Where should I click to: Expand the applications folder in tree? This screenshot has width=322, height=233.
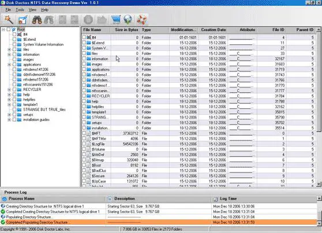click(9, 64)
